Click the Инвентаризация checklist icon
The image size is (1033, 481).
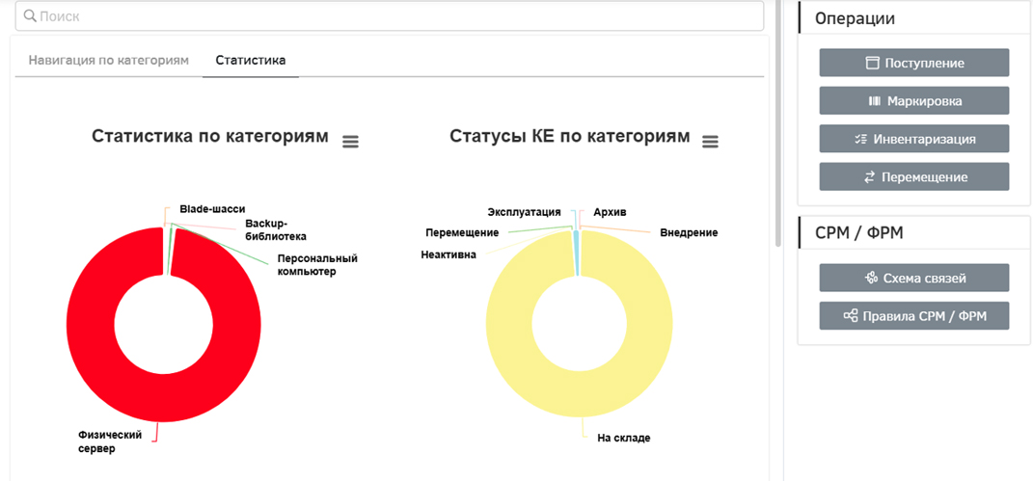(x=860, y=139)
